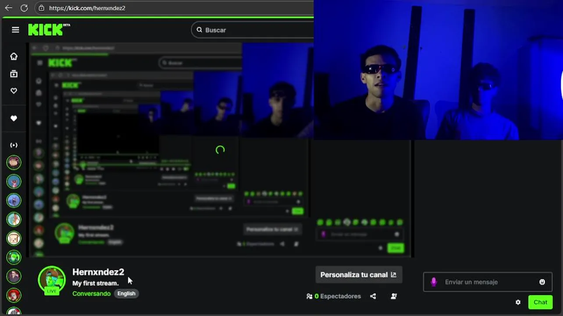The width and height of the screenshot is (563, 316).
Task: Open the first followed channel avatar under broadcast icon
Action: click(x=14, y=162)
